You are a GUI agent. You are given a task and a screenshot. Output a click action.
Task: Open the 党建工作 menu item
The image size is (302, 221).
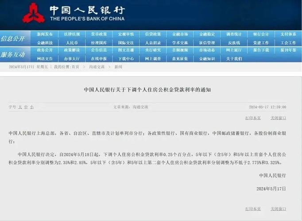coord(261,43)
